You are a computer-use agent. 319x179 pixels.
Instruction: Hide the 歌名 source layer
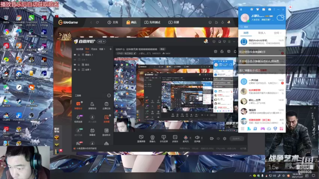tap(75, 64)
